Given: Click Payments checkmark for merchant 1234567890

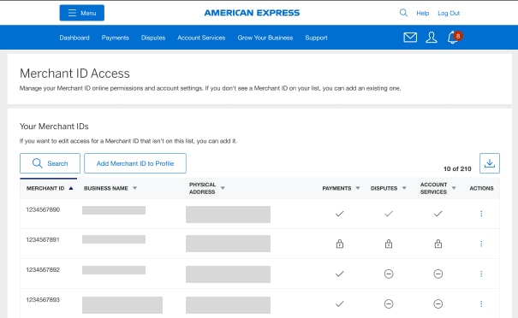Looking at the screenshot, I should 340,214.
